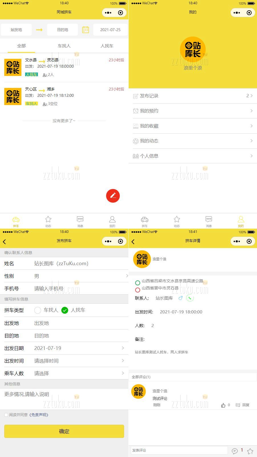The height and width of the screenshot is (457, 257).
Task: Reply to comment via 回复 icon
Action: point(242,405)
